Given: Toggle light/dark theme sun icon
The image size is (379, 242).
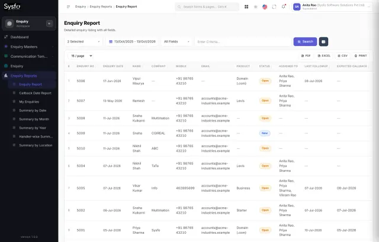Looking at the screenshot, I should 255,6.
